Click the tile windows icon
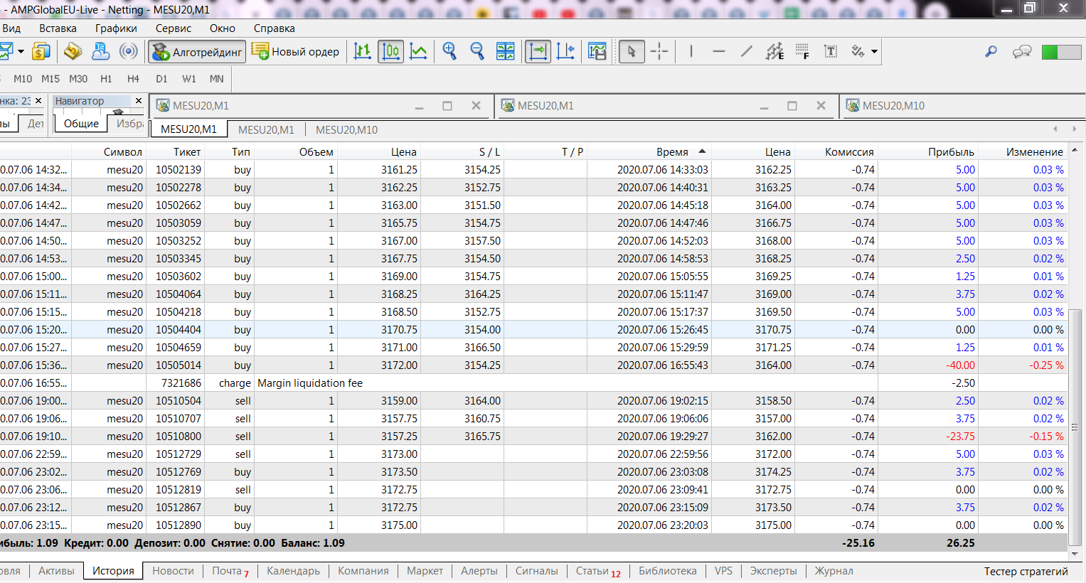Viewport: 1086px width, 583px height. pyautogui.click(x=505, y=51)
